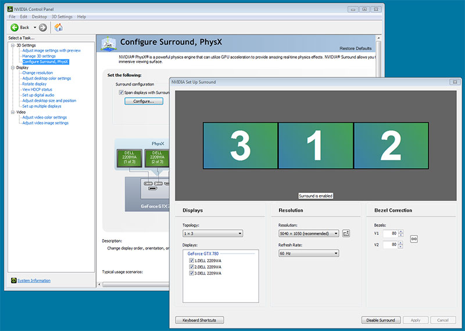Screen dimensions: 465x331
Task: Open Change resolution in the task tree
Action: (x=37, y=73)
